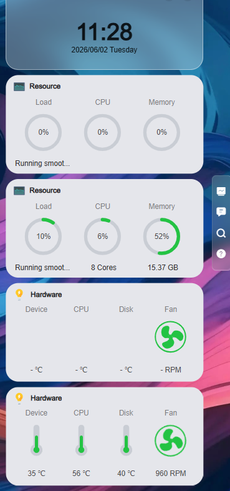Image resolution: width=230 pixels, height=491 pixels.
Task: Click the '15.37 GB' memory label
Action: pyautogui.click(x=163, y=268)
